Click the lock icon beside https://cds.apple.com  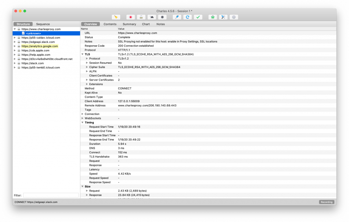[x=19, y=50]
